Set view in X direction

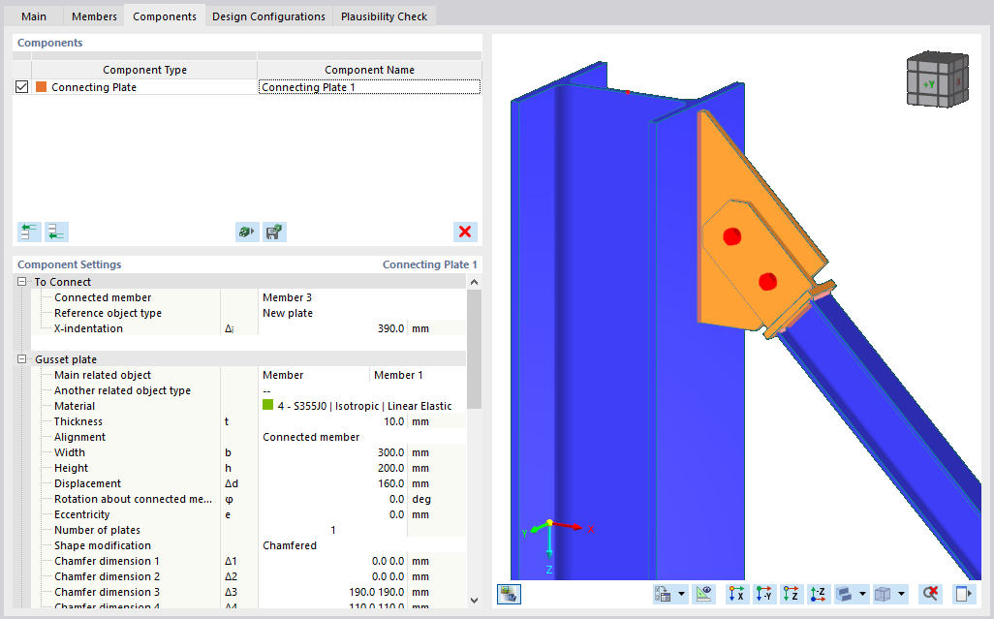[x=736, y=594]
